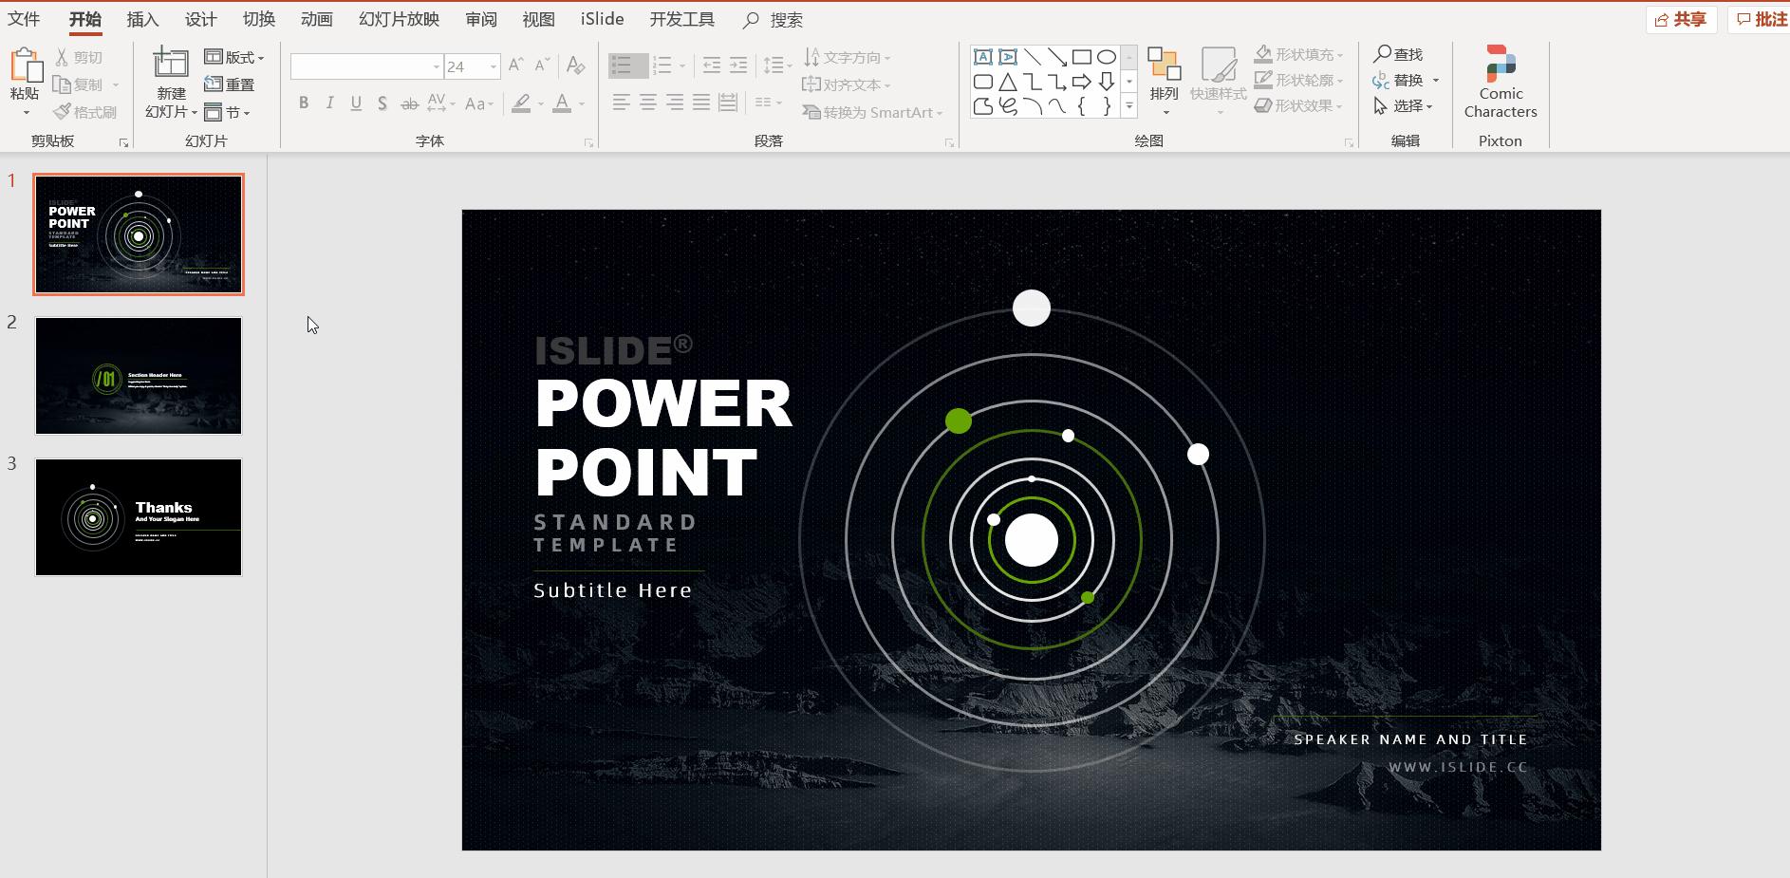Click the Reset (重置) slide button
Viewport: 1790px width, 878px height.
click(x=230, y=84)
